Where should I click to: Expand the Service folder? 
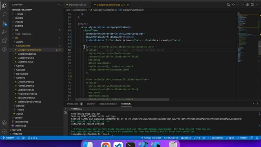(x=20, y=106)
